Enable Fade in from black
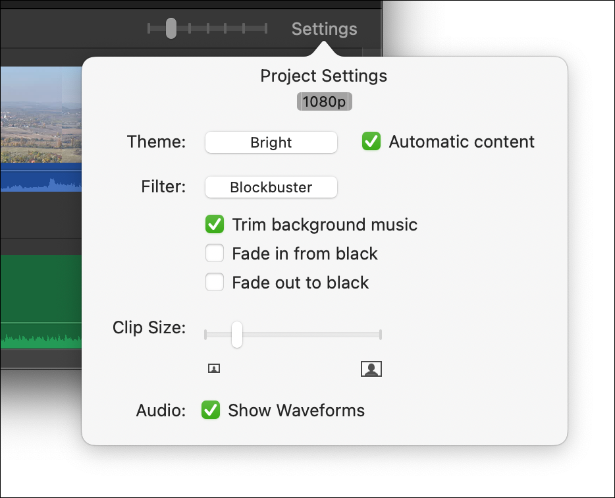615x498 pixels. point(215,253)
